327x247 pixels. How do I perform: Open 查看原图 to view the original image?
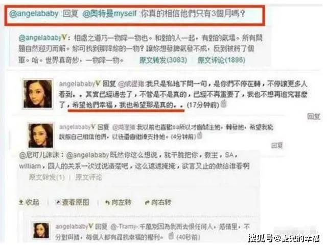tap(72, 202)
